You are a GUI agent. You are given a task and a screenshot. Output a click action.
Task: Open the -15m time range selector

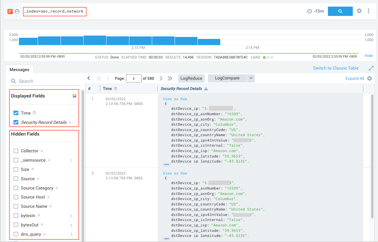pos(316,11)
